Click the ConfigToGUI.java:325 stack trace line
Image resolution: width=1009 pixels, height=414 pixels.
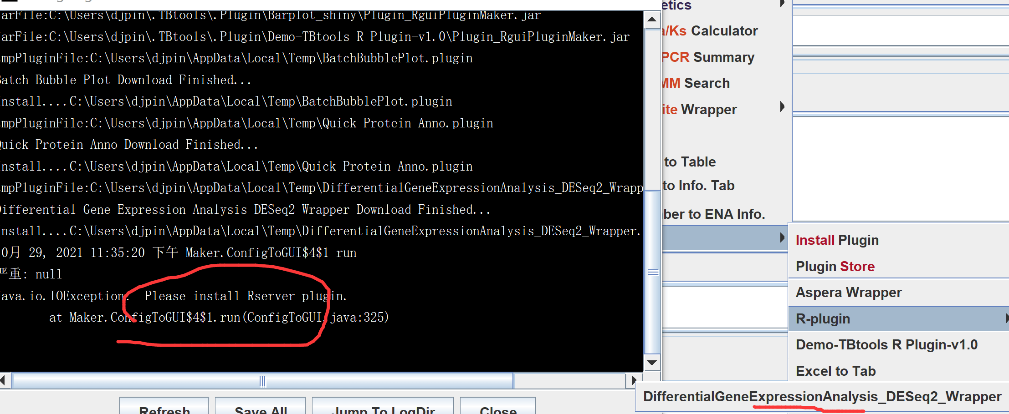tap(219, 318)
